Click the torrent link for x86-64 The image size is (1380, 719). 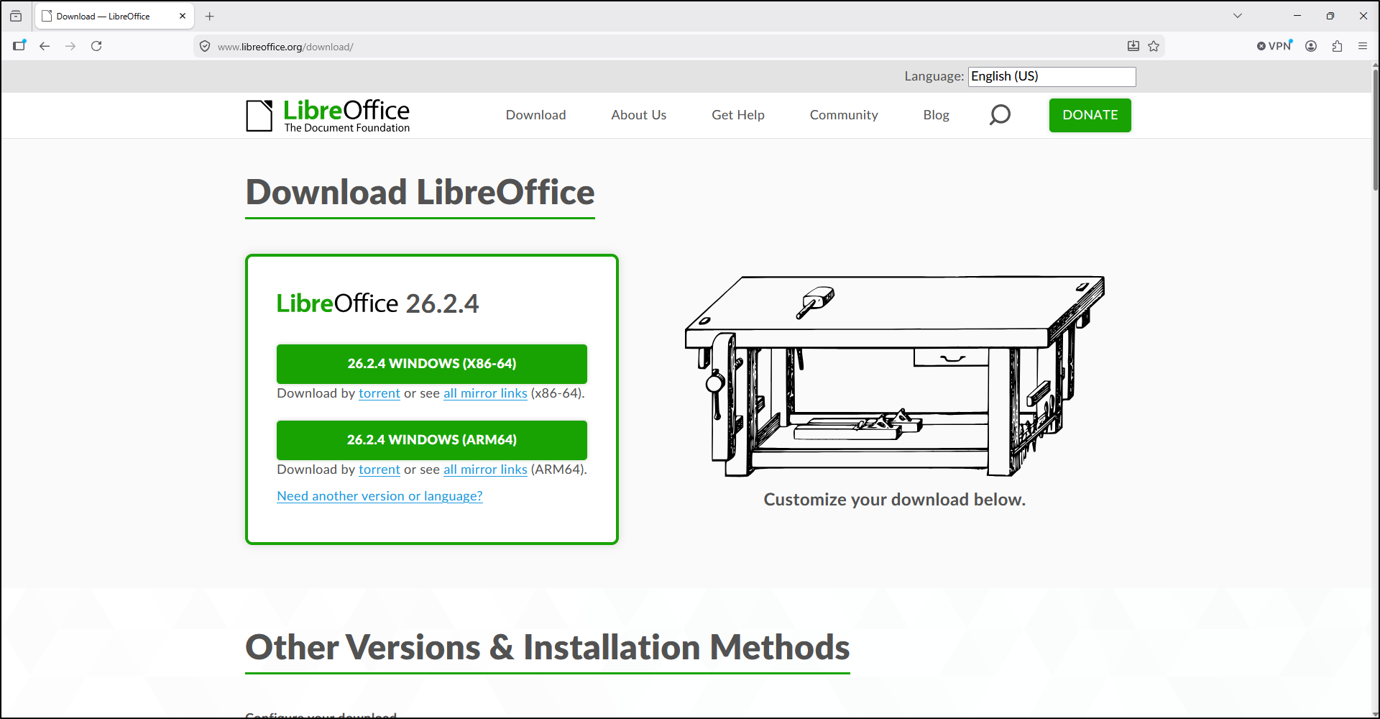(379, 393)
